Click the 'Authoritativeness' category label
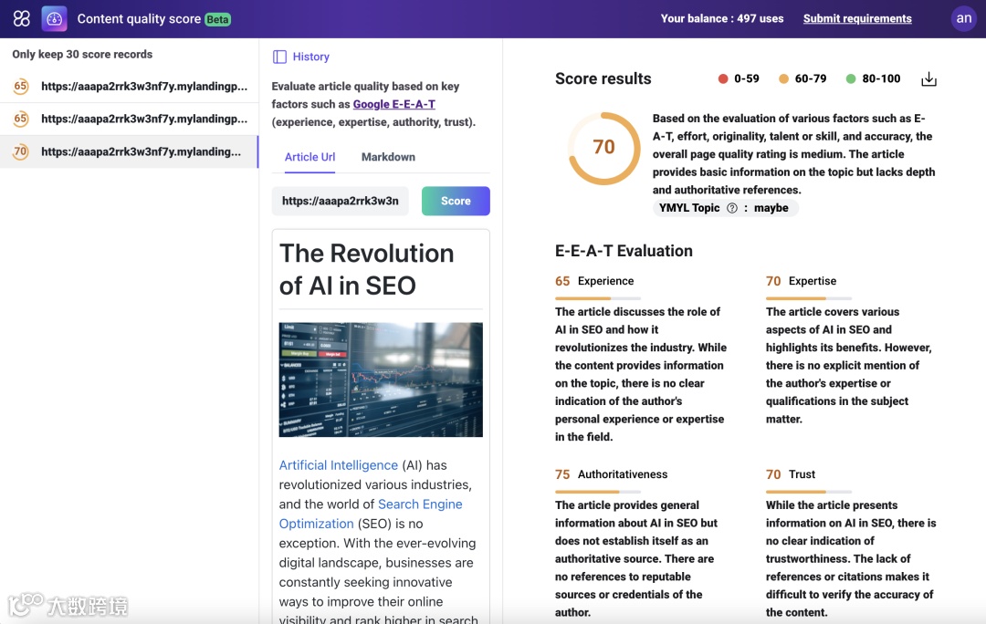Image resolution: width=986 pixels, height=624 pixels. point(623,474)
